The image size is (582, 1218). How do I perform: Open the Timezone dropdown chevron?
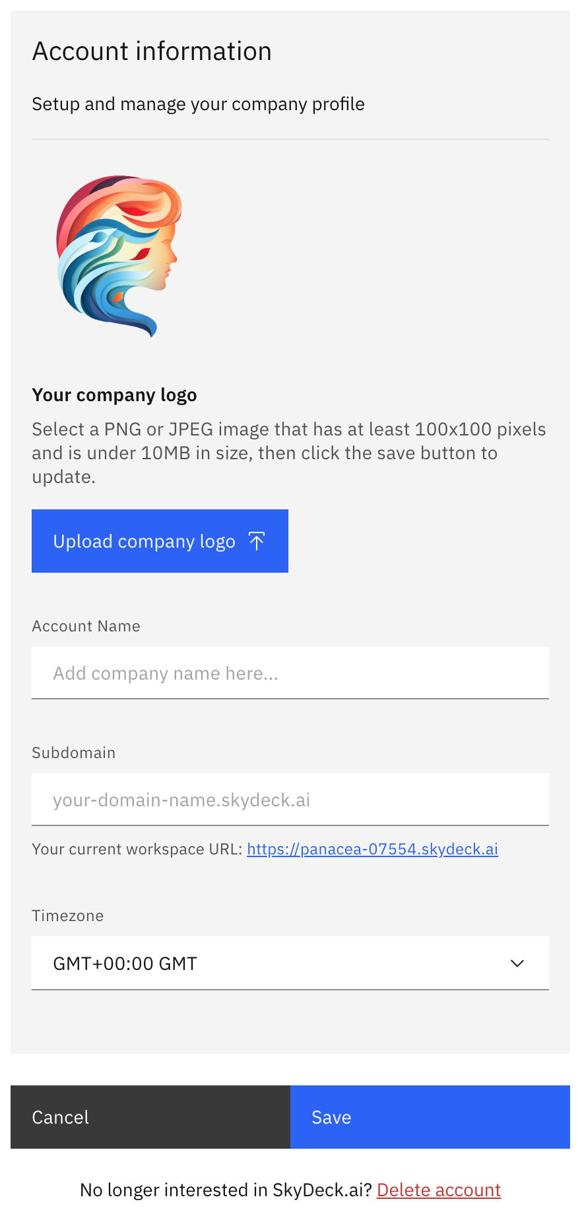(517, 963)
